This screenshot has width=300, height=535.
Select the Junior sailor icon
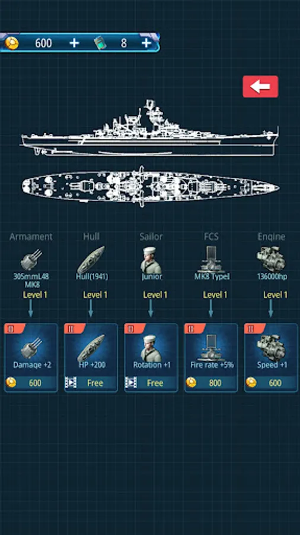(151, 260)
